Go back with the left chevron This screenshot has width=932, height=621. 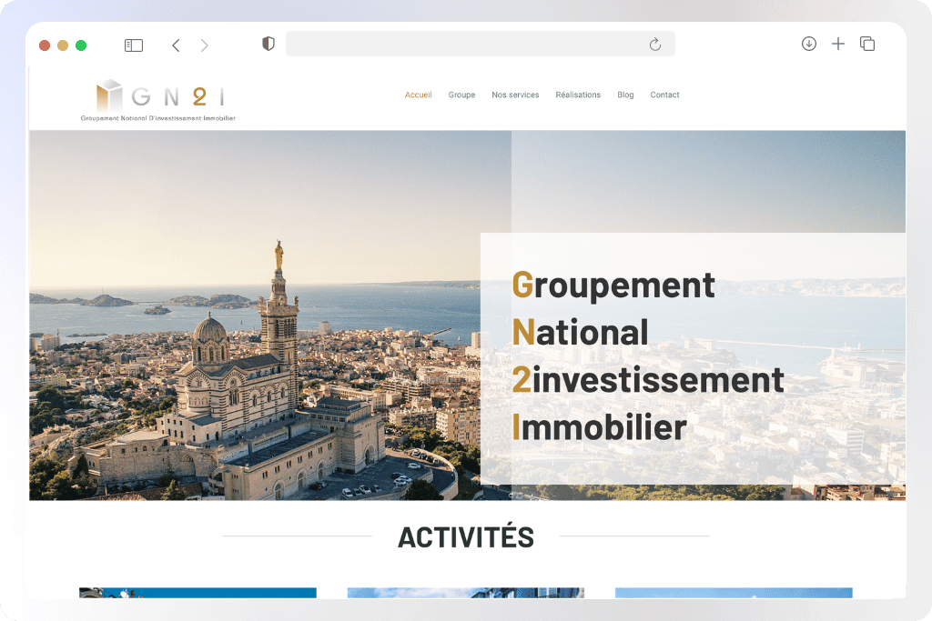pos(176,45)
